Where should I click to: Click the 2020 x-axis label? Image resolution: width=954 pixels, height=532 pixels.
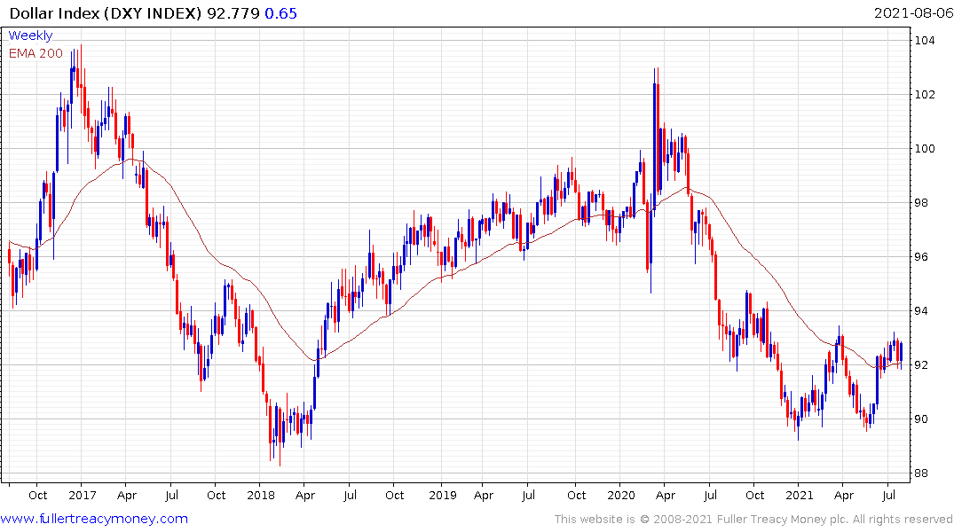point(620,496)
